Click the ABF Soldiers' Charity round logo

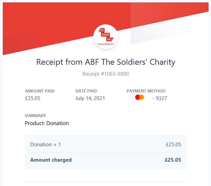pos(106,37)
